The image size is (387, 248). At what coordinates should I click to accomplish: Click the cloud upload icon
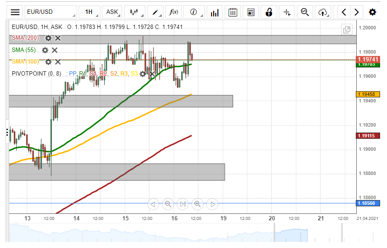tap(323, 12)
